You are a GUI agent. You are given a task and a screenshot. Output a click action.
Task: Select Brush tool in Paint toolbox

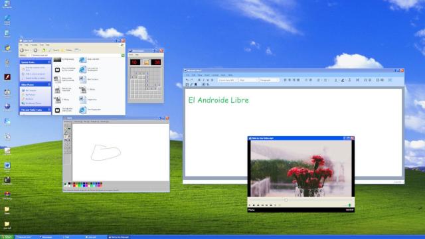[x=69, y=136]
